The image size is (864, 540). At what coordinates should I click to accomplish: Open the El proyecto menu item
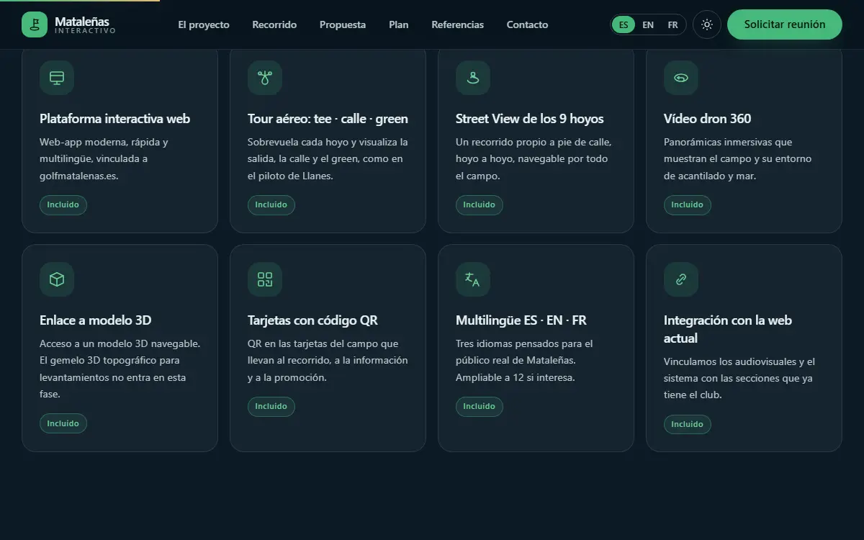pyautogui.click(x=204, y=24)
